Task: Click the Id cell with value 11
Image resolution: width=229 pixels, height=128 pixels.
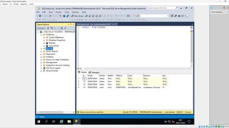Action: pyautogui.click(x=84, y=79)
